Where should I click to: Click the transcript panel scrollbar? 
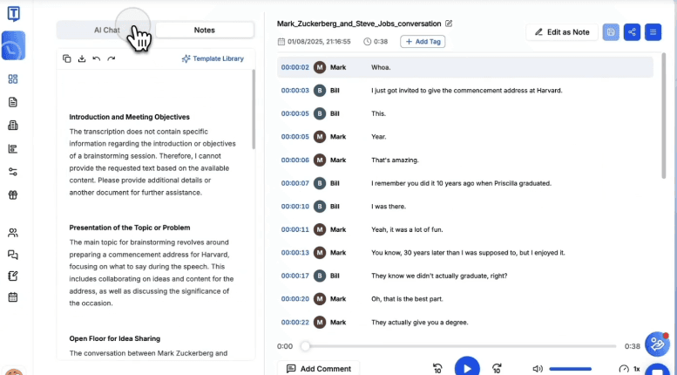pos(664,116)
